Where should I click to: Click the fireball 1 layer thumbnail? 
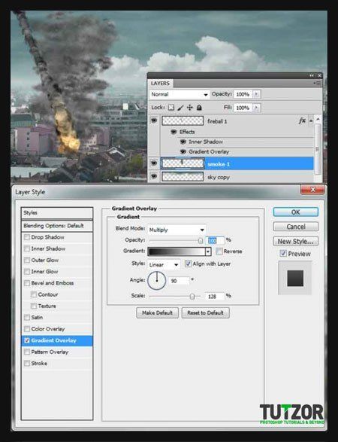tap(183, 121)
